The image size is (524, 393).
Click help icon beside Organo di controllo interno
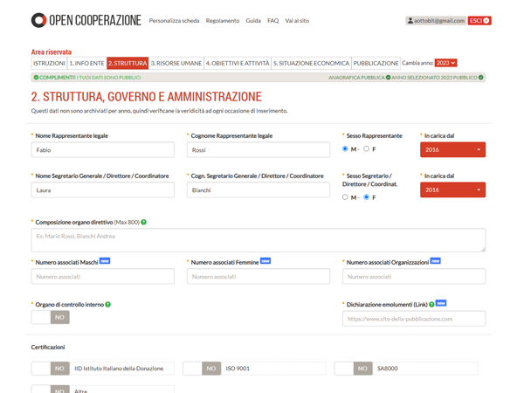tap(108, 305)
